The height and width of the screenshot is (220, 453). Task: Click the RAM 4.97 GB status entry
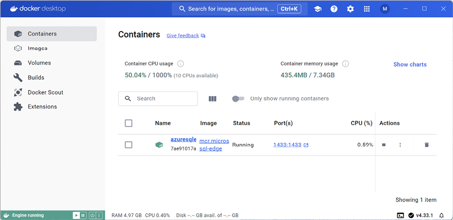127,216
